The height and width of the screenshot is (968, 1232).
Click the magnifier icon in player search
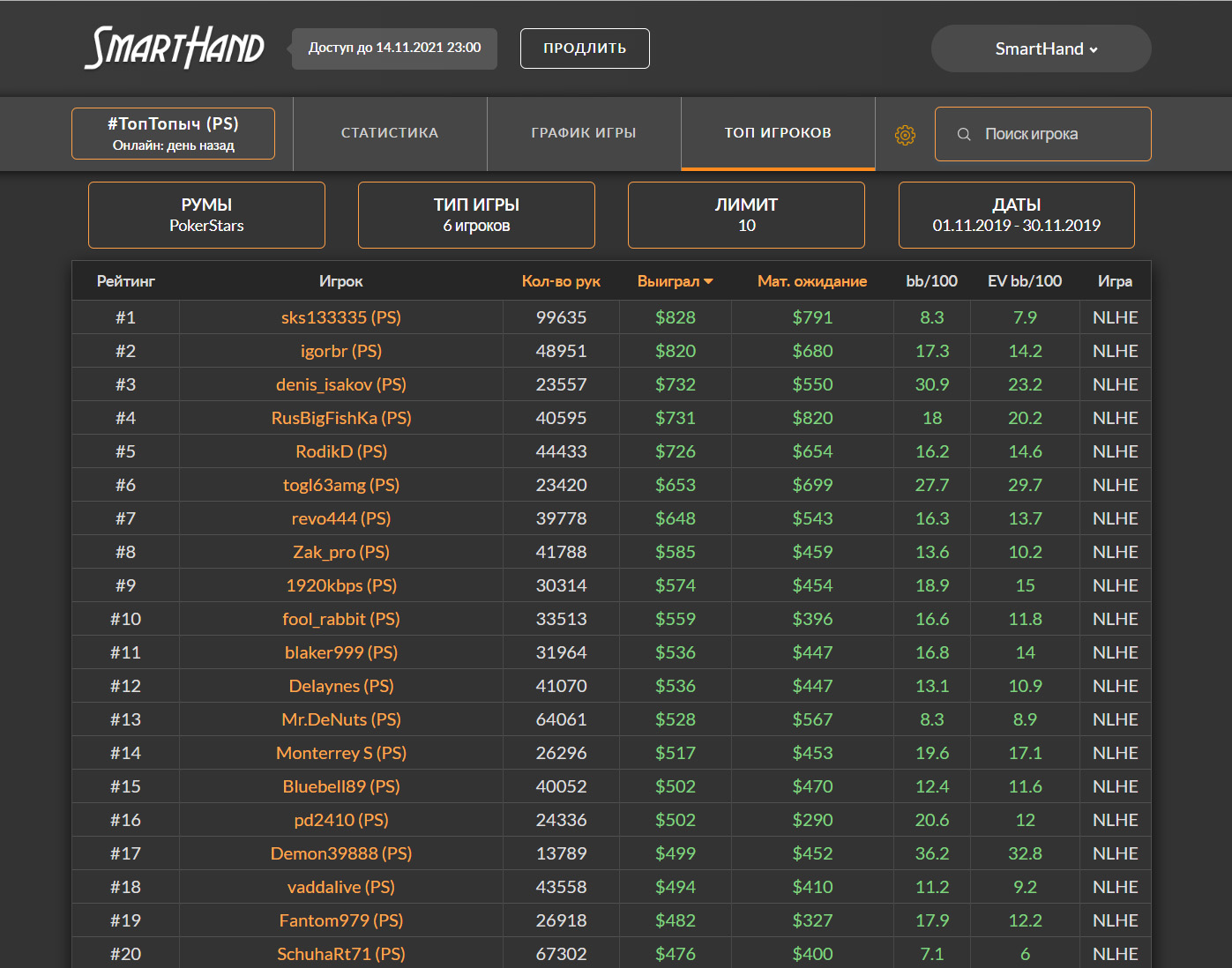coord(964,134)
